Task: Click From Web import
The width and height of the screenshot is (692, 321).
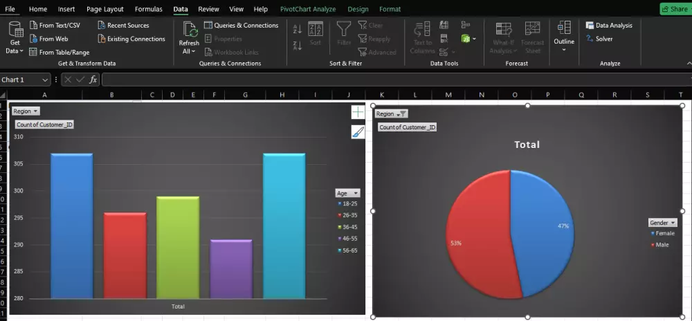Action: coord(48,39)
